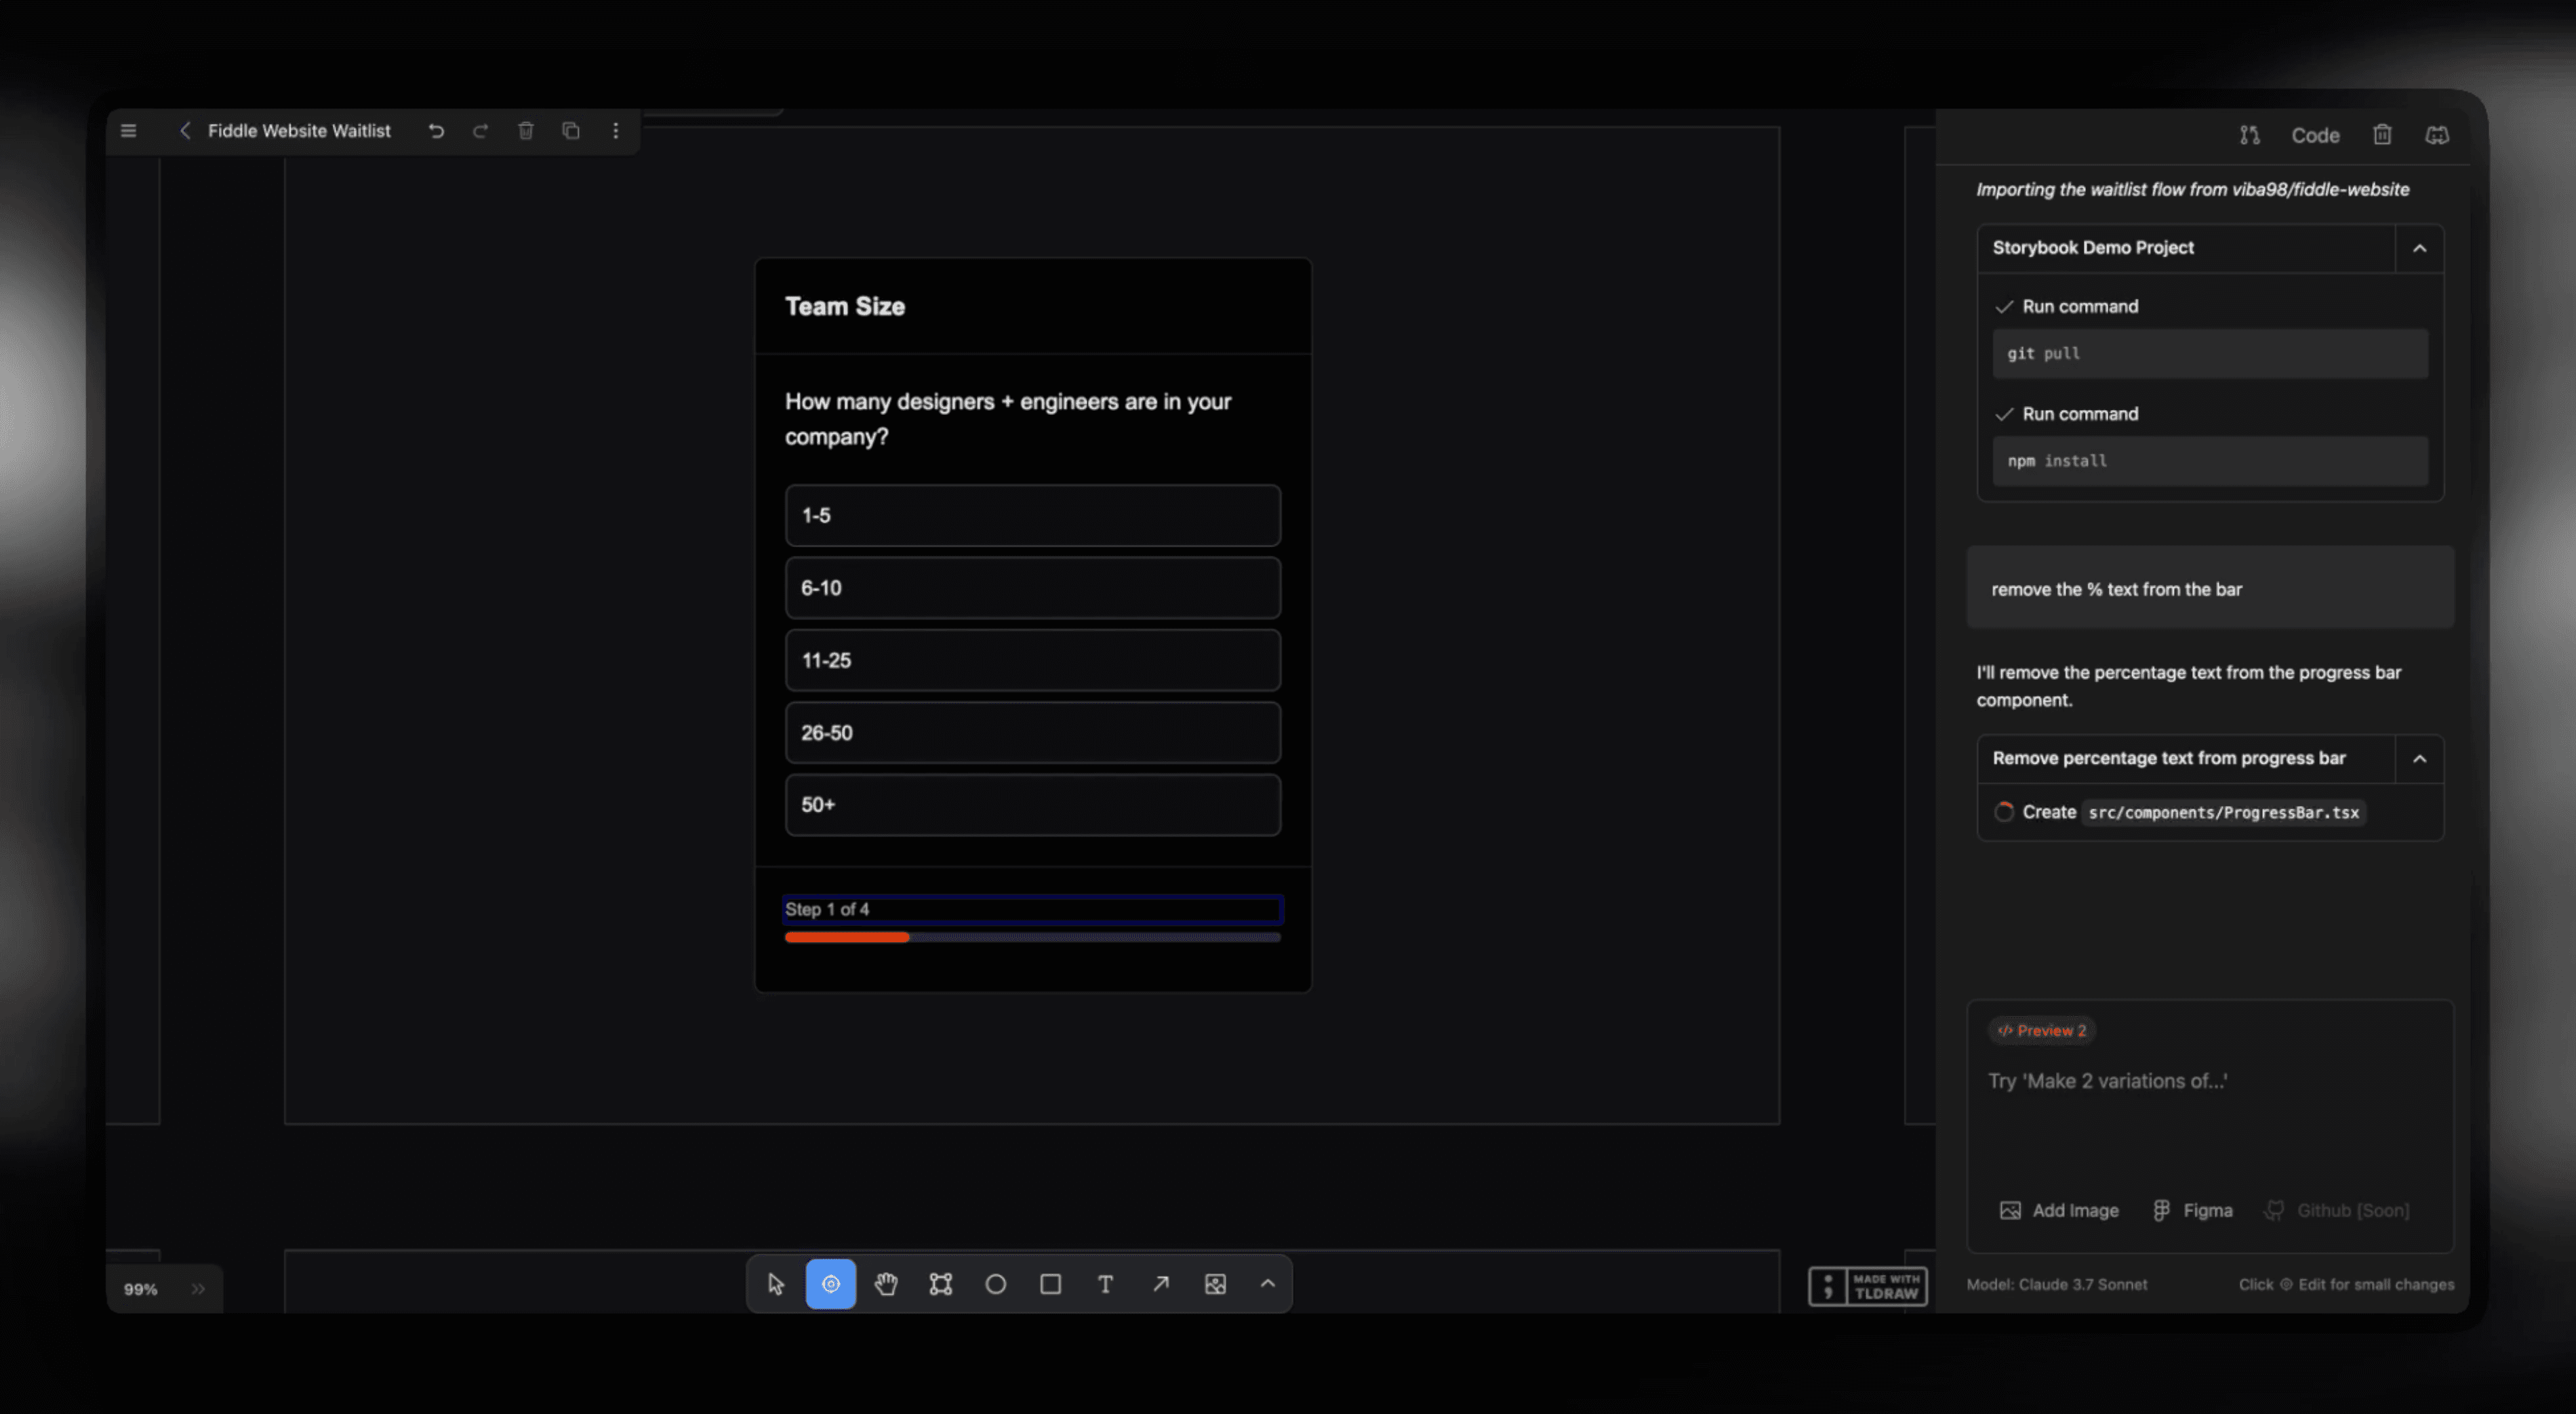Click the checkmark next to git pull's Run command

click(x=2004, y=307)
